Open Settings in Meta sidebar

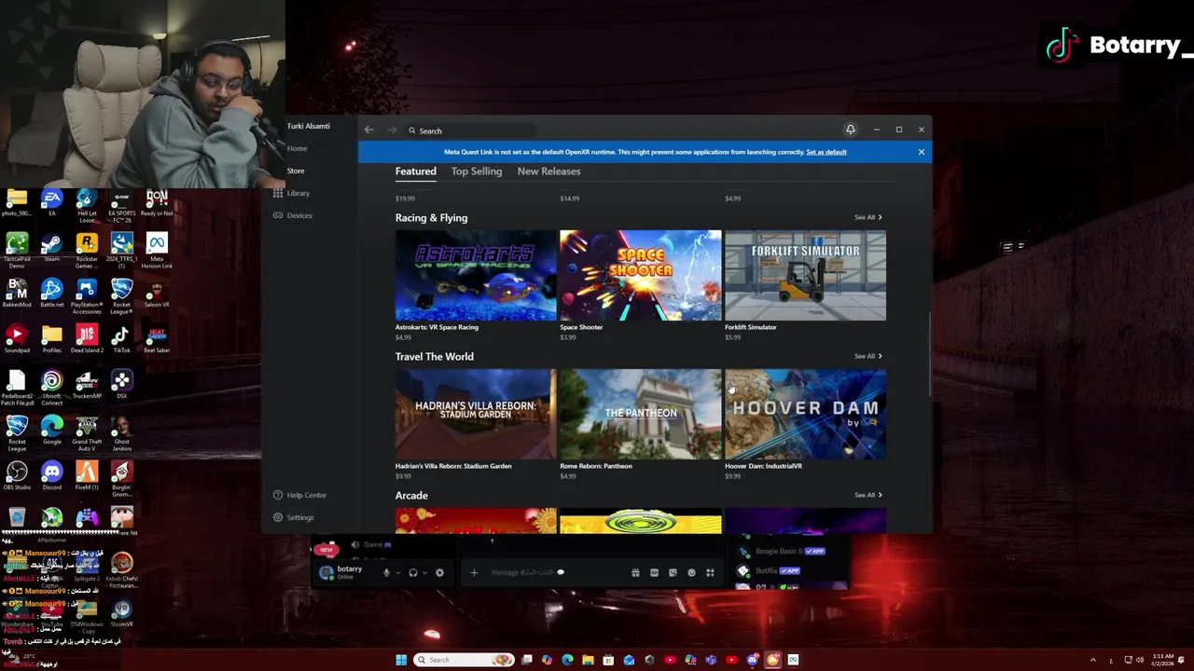pyautogui.click(x=293, y=517)
